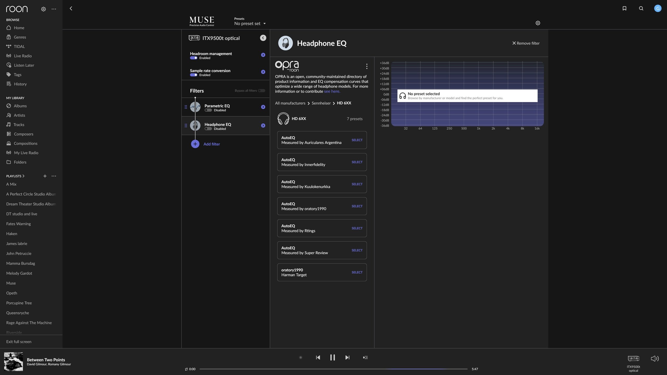Screen dimensions: 667x375
Task: Open the MUSE settings gear icon
Action: point(538,23)
